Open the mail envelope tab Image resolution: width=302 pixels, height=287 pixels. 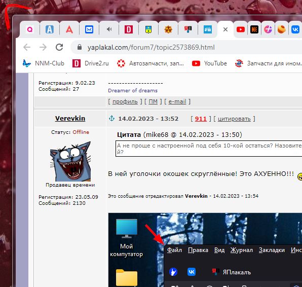[89, 29]
